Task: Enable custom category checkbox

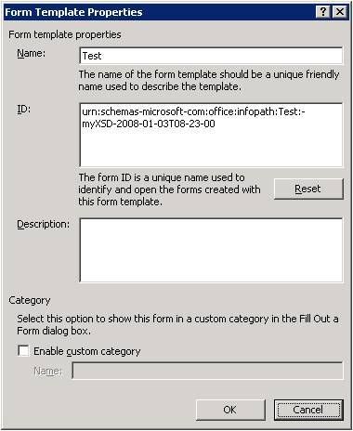Action: pyautogui.click(x=23, y=351)
